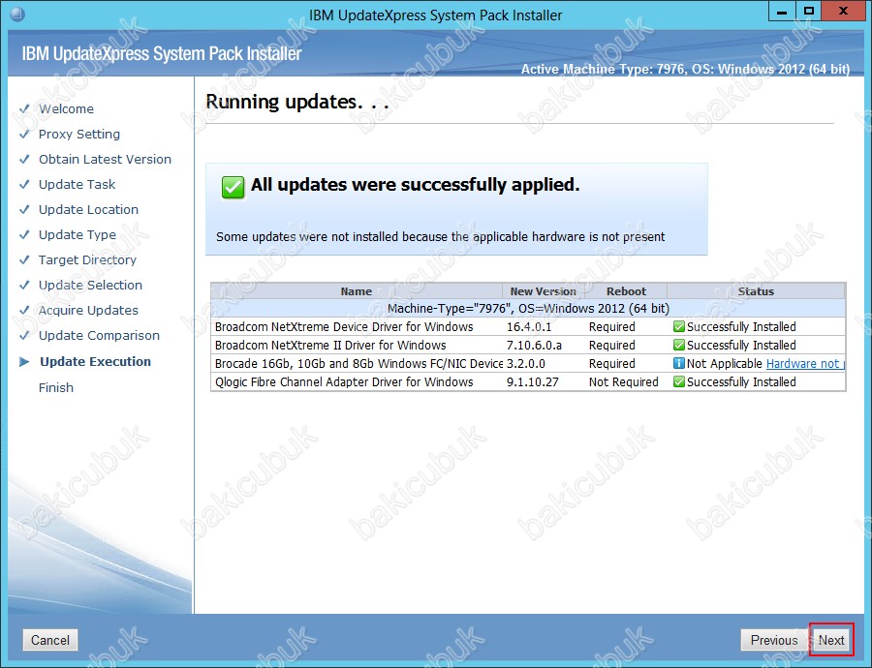
Task: Click version cell 7.10.6.0.a
Action: point(534,345)
